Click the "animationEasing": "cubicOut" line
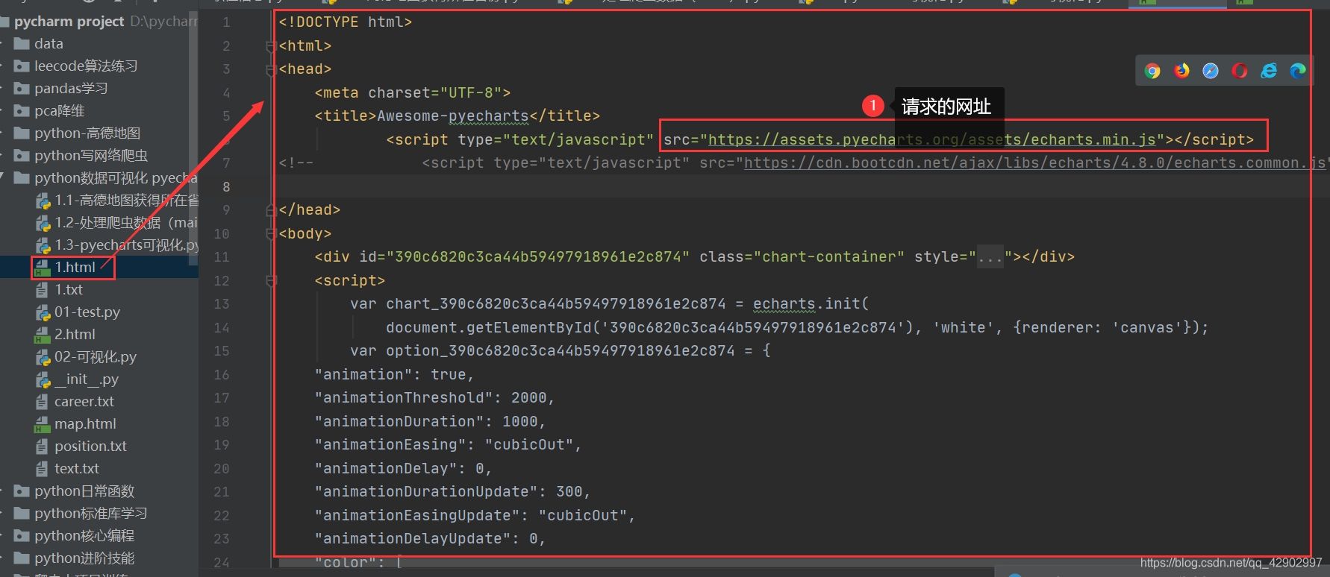Viewport: 1330px width, 577px height. (448, 445)
